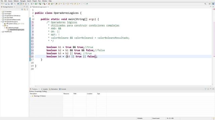Image resolution: width=215 pixels, height=120 pixels.
Task: Toggle the Pin Editor icon
Action: 87,4
